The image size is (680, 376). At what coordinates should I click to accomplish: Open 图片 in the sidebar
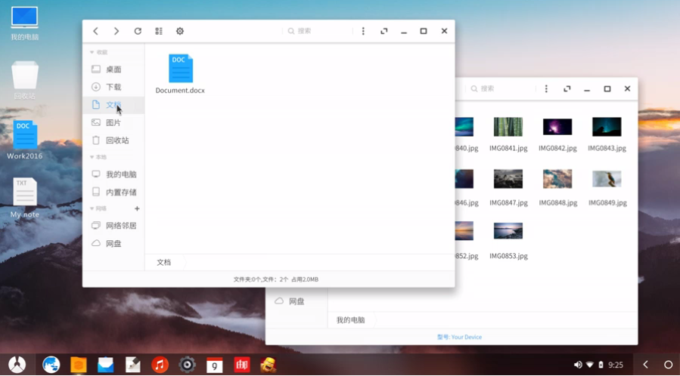113,122
